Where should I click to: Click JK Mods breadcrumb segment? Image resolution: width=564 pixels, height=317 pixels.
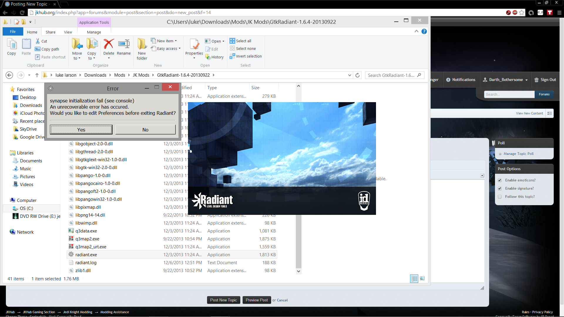(x=141, y=75)
